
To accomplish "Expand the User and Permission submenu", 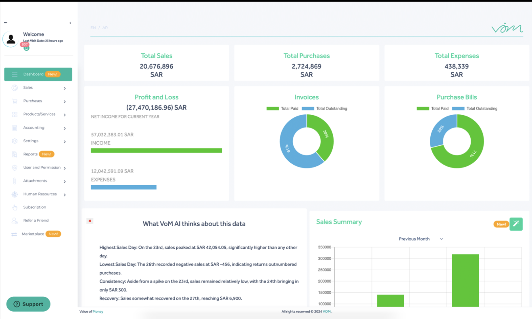I will 65,168.
